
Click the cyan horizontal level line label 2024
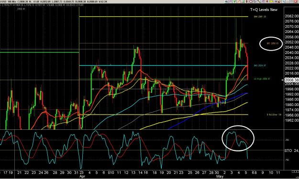click(260, 65)
